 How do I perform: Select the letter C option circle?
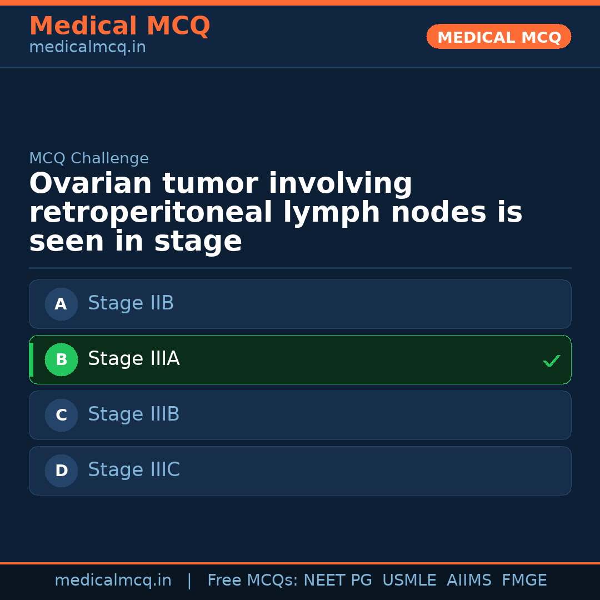coord(61,415)
